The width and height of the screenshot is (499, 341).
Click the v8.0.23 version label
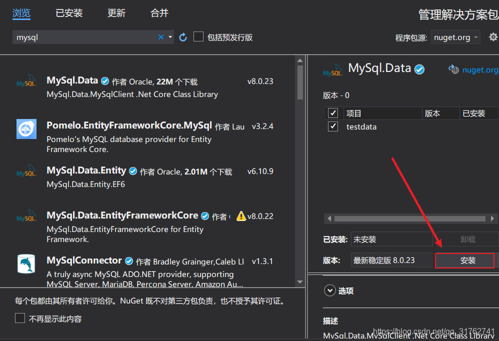pos(260,81)
